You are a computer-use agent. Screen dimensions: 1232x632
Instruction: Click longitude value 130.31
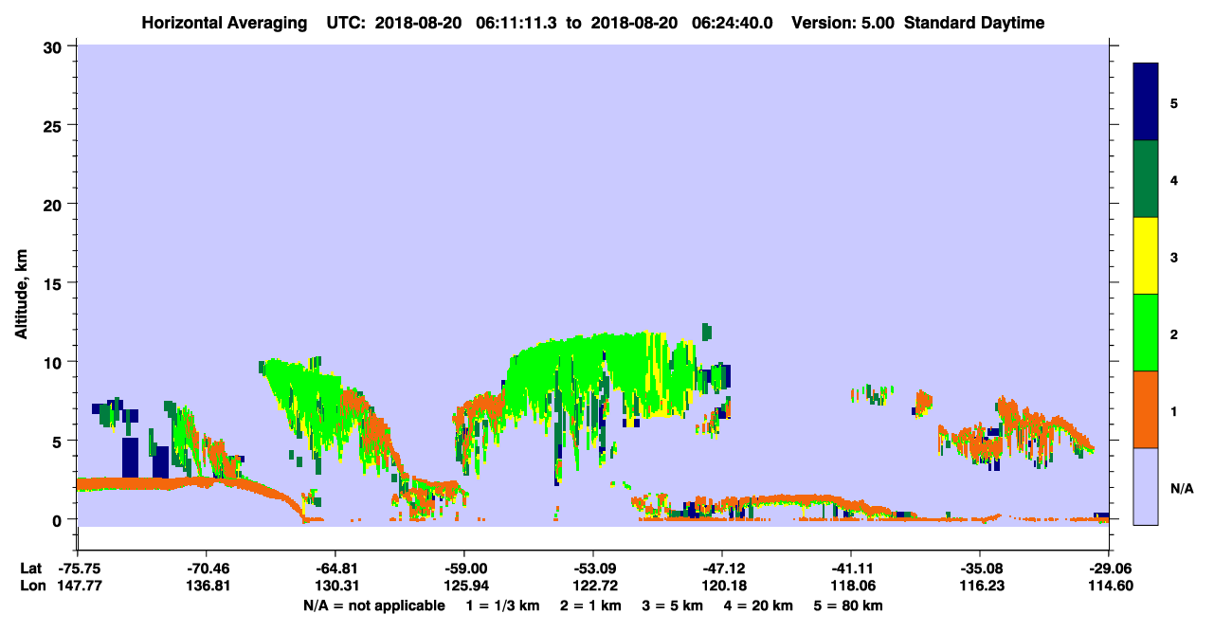tap(335, 587)
